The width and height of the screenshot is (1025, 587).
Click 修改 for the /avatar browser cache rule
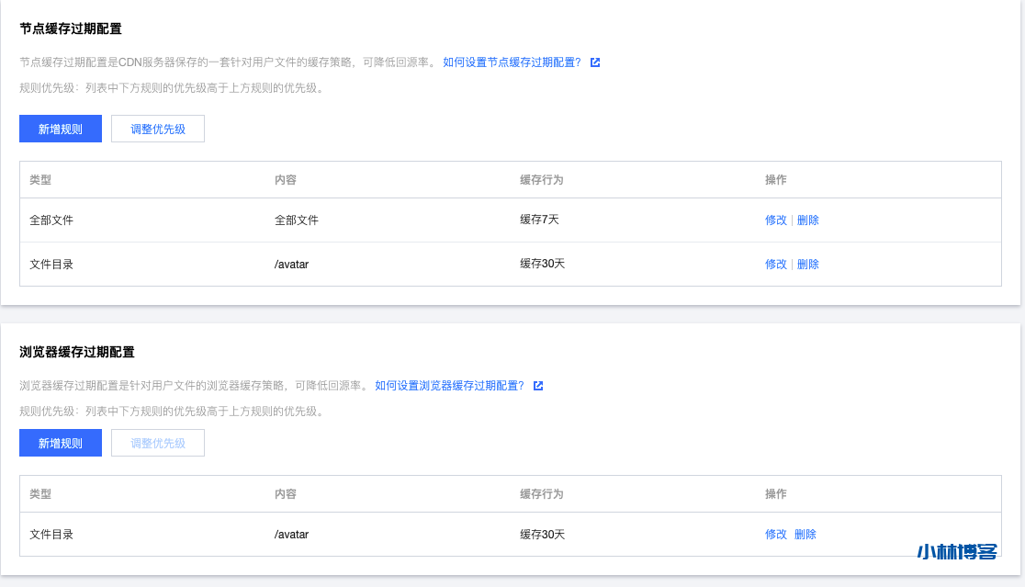pos(776,534)
